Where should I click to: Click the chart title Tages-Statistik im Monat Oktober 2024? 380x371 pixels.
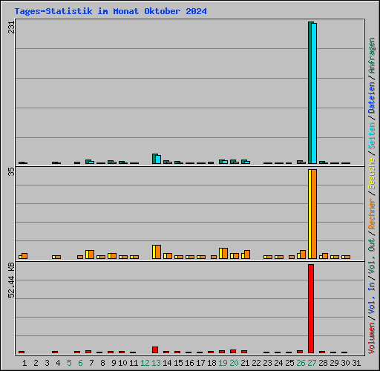click(x=111, y=11)
